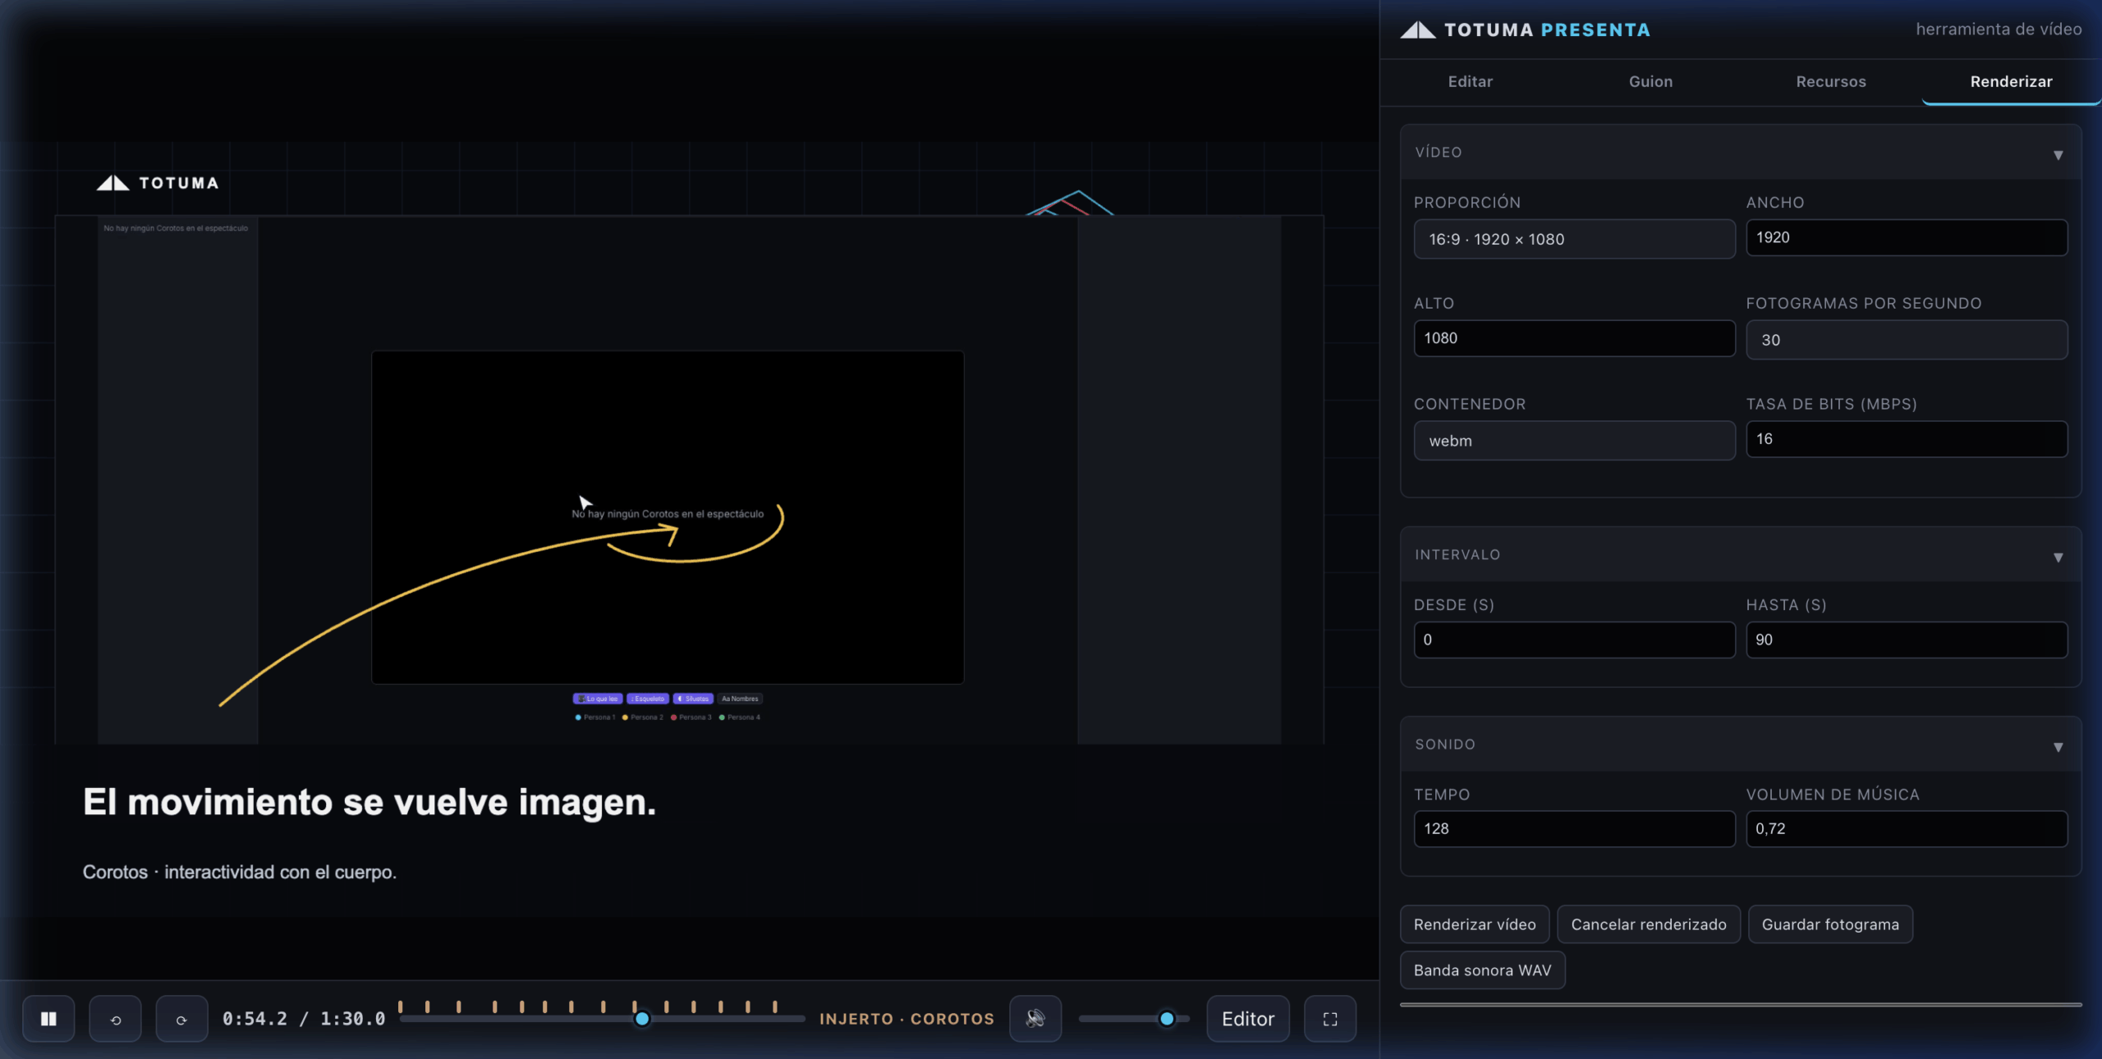Open the Fotogramas por segundo dropdown

tap(1907, 340)
